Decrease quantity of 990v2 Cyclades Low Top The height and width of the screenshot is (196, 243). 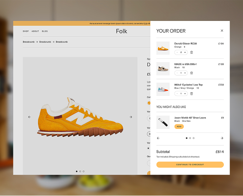(177, 93)
